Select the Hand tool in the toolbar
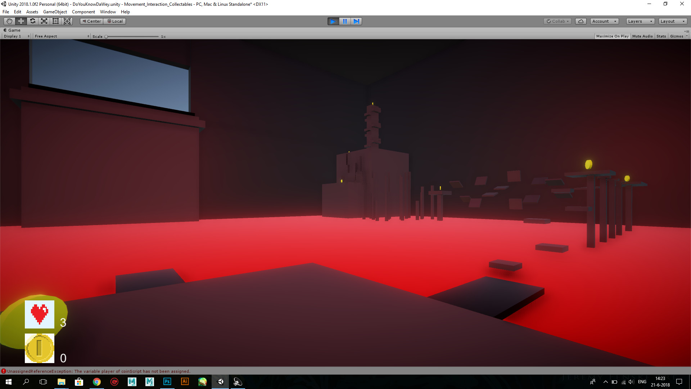 [x=9, y=21]
